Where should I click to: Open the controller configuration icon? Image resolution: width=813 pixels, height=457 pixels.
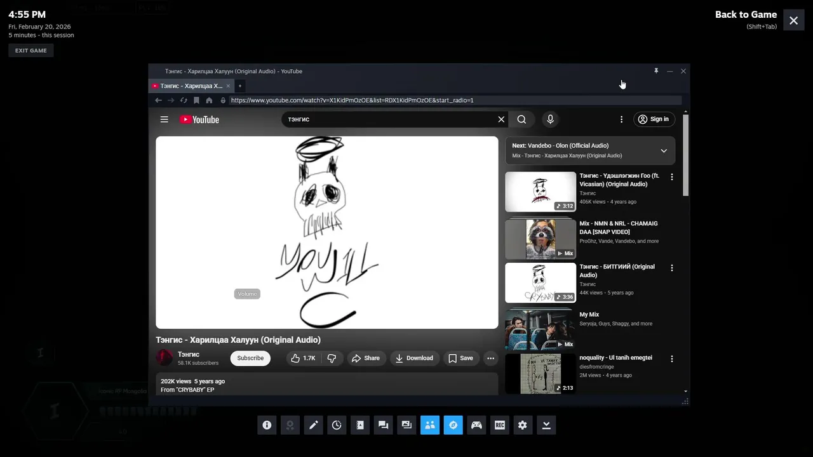476,425
